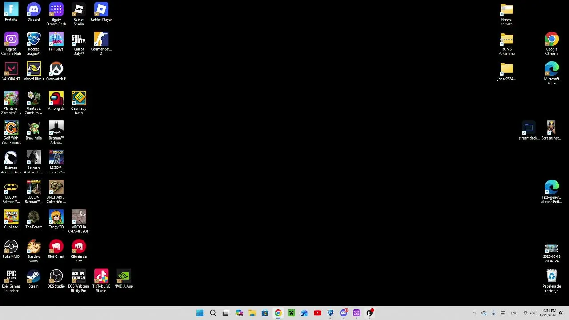This screenshot has height=320, width=569.
Task: Select EOS Webcam Utility Pro icon
Action: tap(79, 281)
